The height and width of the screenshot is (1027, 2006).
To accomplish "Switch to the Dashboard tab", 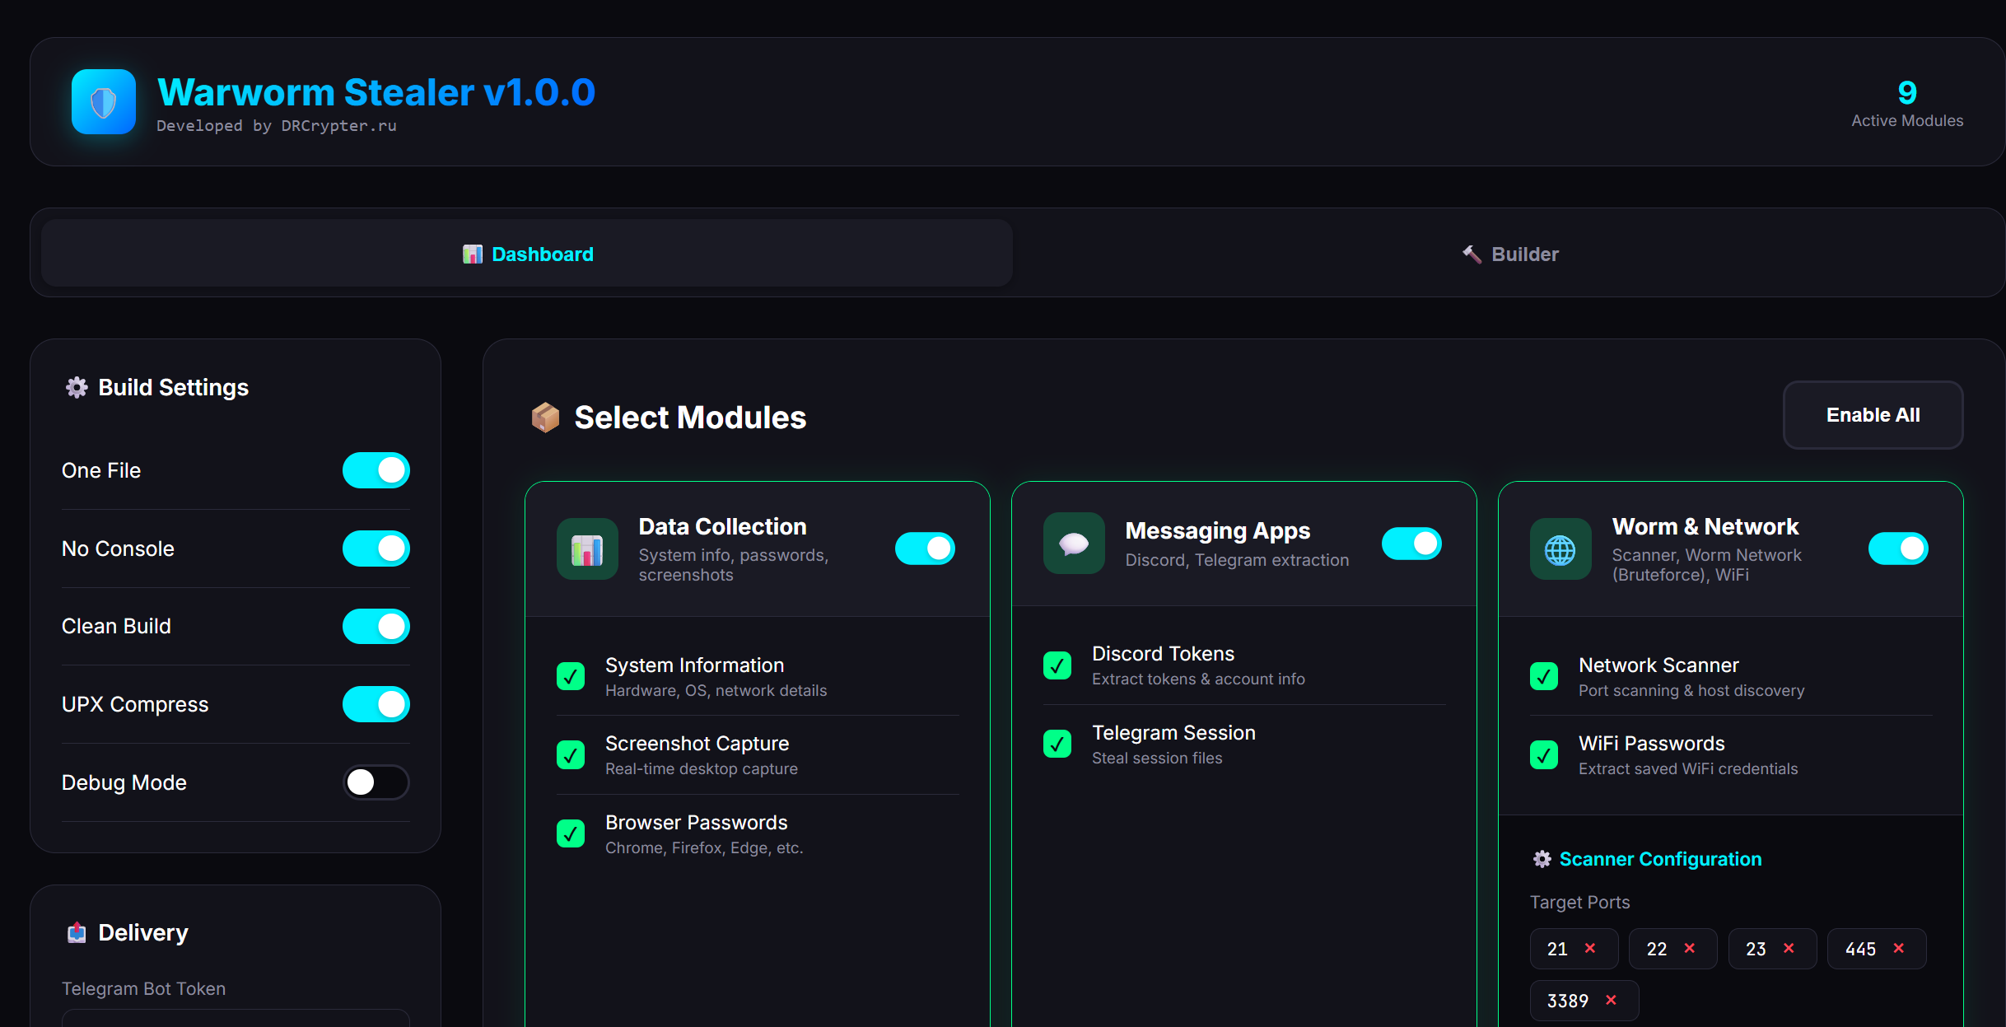I will 528,254.
